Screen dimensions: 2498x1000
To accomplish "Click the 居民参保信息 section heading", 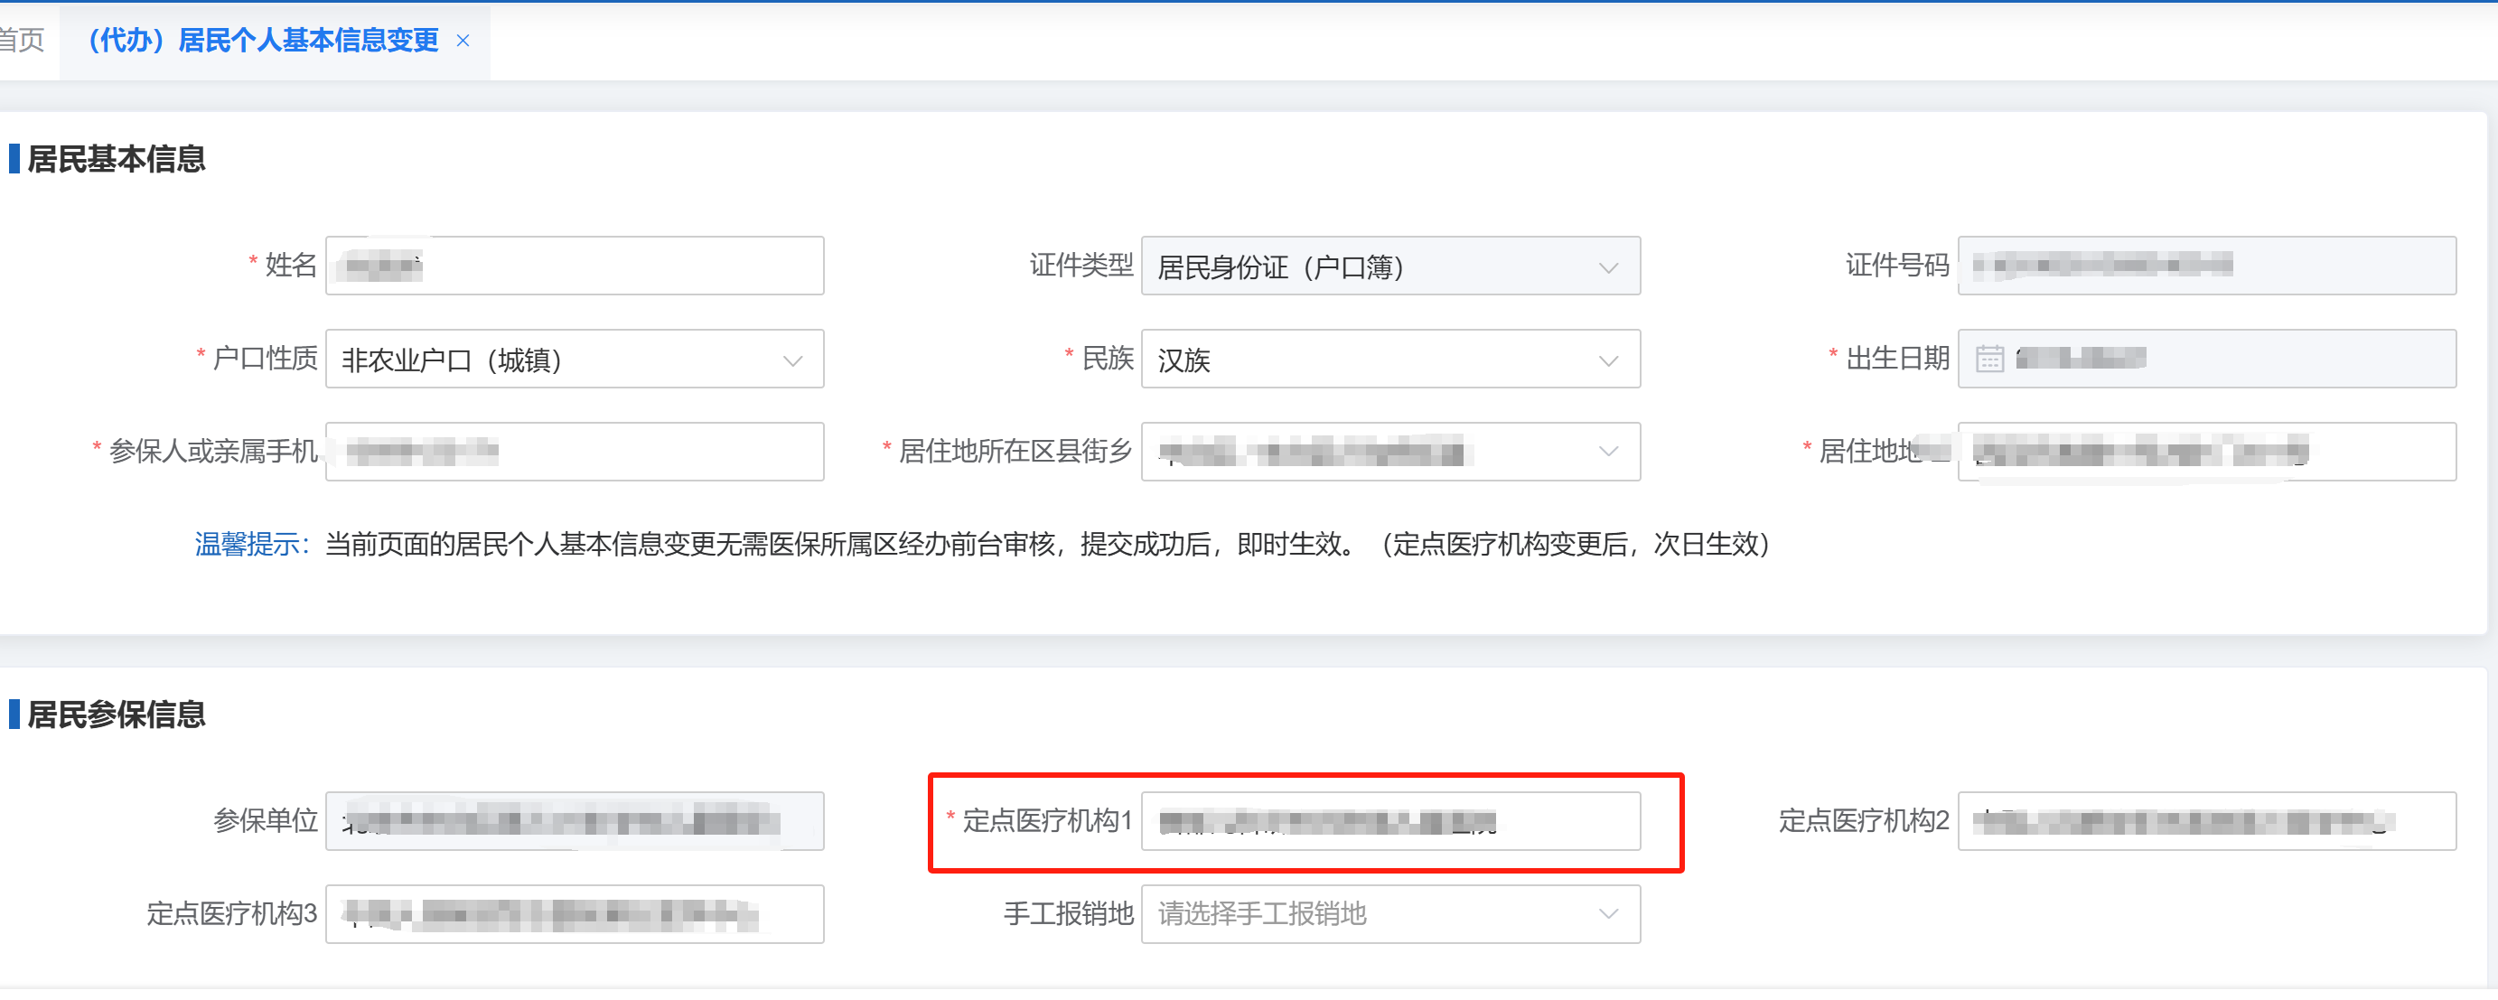I will click(x=117, y=715).
